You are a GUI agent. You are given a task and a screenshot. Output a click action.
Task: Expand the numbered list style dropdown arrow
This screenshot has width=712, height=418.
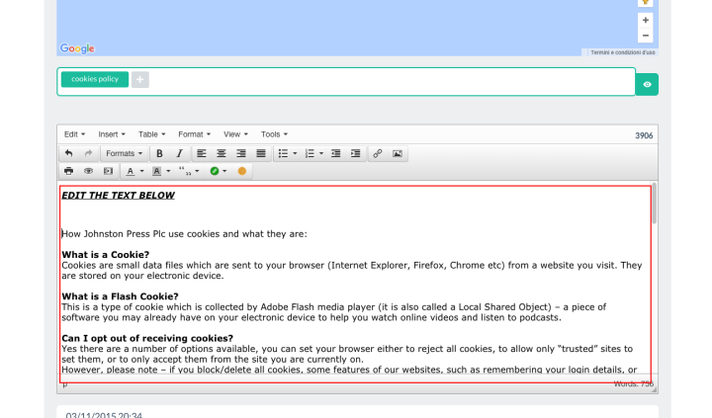[x=321, y=154]
